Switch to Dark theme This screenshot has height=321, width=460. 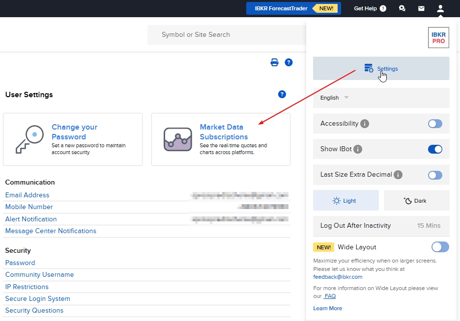click(x=416, y=200)
